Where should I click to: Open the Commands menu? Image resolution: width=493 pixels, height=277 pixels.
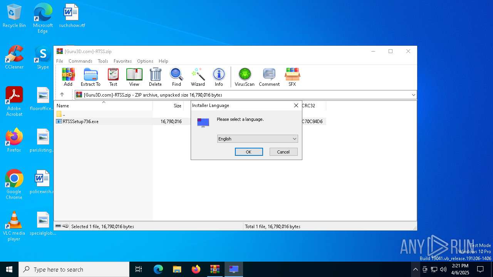[80, 61]
